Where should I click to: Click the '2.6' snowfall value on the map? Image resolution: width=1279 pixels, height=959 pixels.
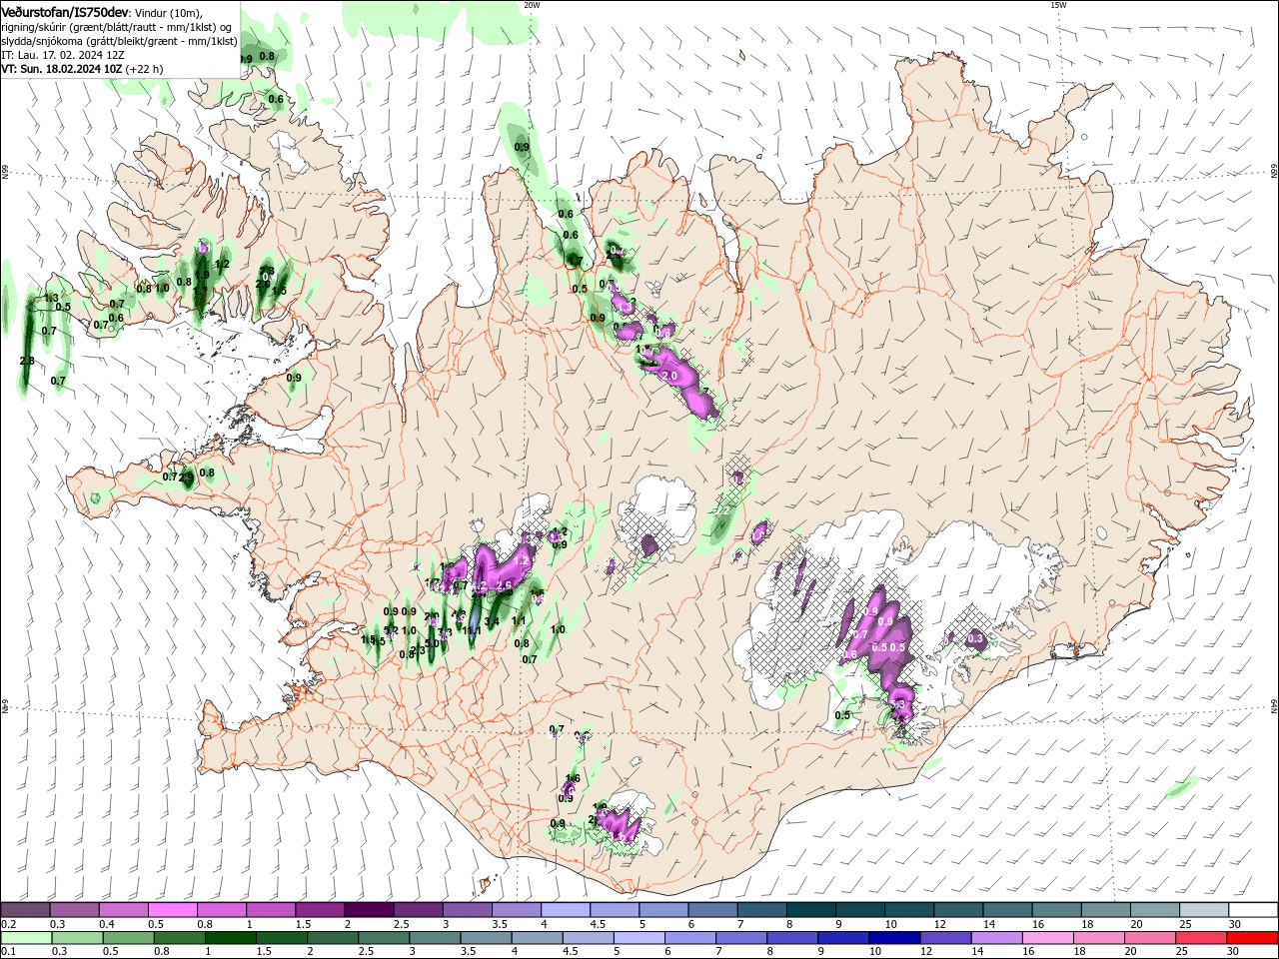point(504,585)
